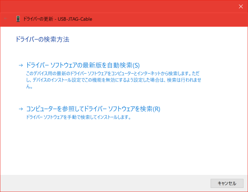Click the ドライバーの検索方法 heading

42,39
